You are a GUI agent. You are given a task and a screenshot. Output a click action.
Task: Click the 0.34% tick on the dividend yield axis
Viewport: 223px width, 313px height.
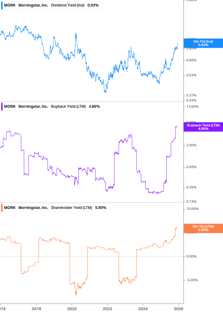tap(191, 100)
